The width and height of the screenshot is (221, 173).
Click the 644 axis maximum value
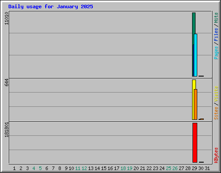click(x=6, y=82)
